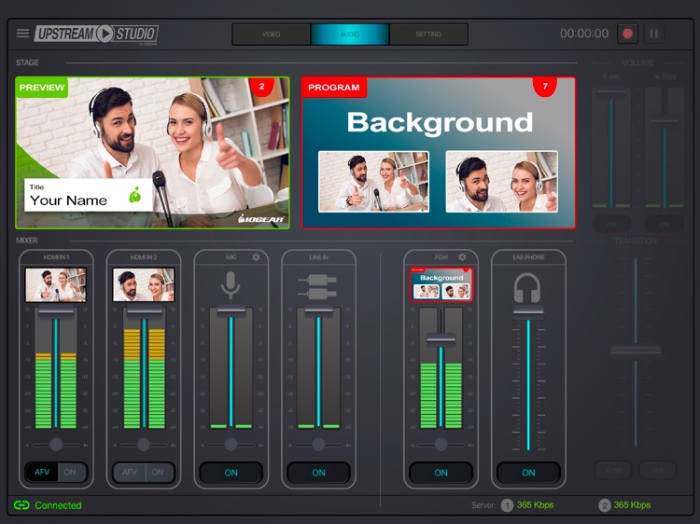Toggle the LINE IN channel ON button
700x524 pixels.
pos(318,473)
